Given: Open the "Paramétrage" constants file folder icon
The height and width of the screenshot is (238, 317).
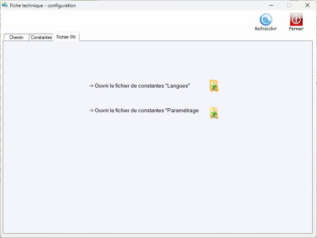Looking at the screenshot, I should click(214, 113).
